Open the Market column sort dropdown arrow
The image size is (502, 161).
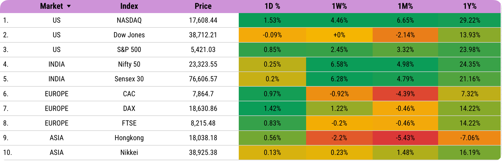(x=69, y=6)
